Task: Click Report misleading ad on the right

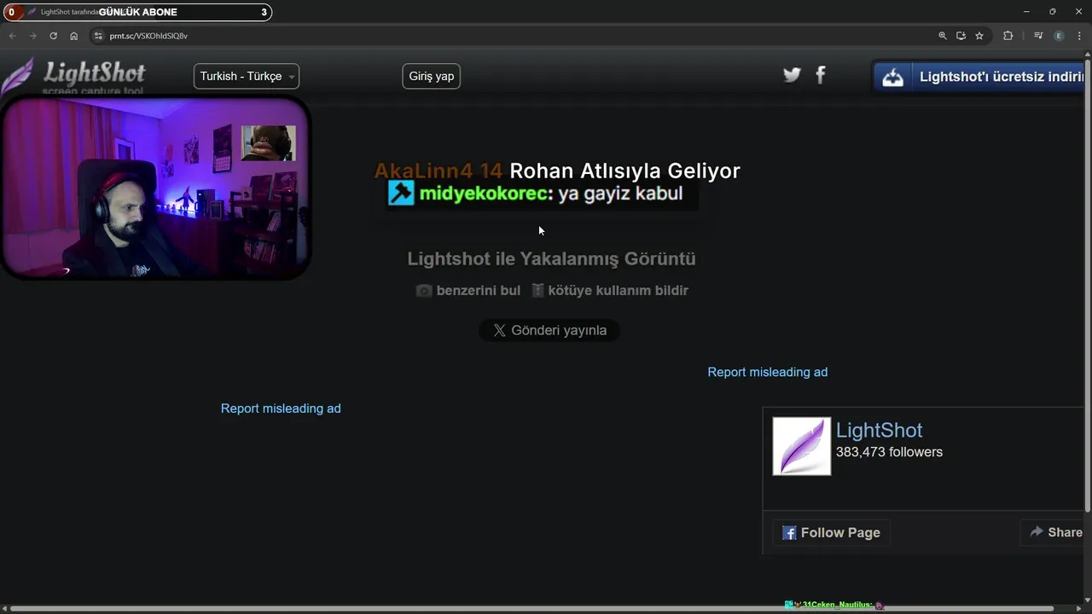Action: (x=767, y=372)
